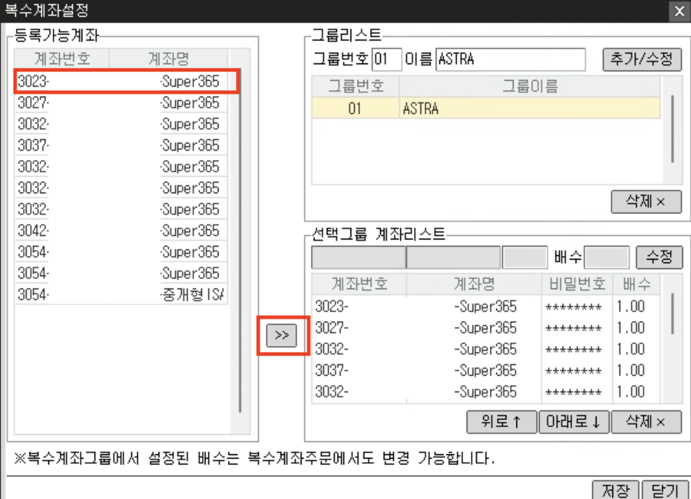Click the 비밀번호 column header
691x499 pixels.
pyautogui.click(x=576, y=284)
